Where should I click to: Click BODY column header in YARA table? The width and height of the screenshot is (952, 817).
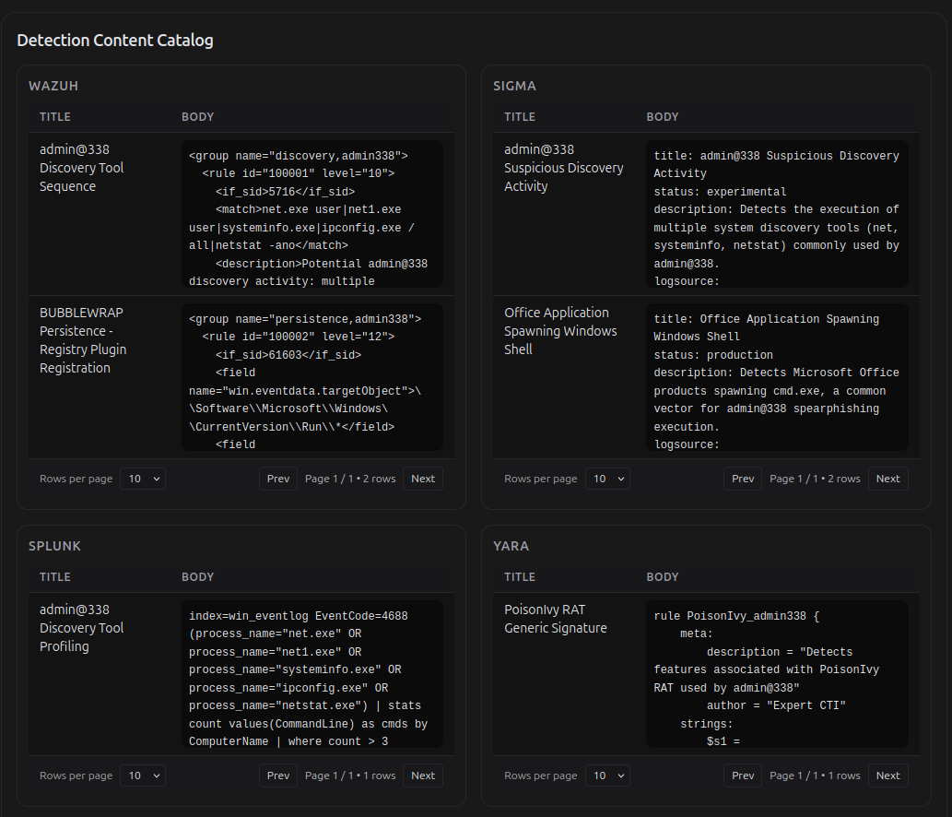663,577
